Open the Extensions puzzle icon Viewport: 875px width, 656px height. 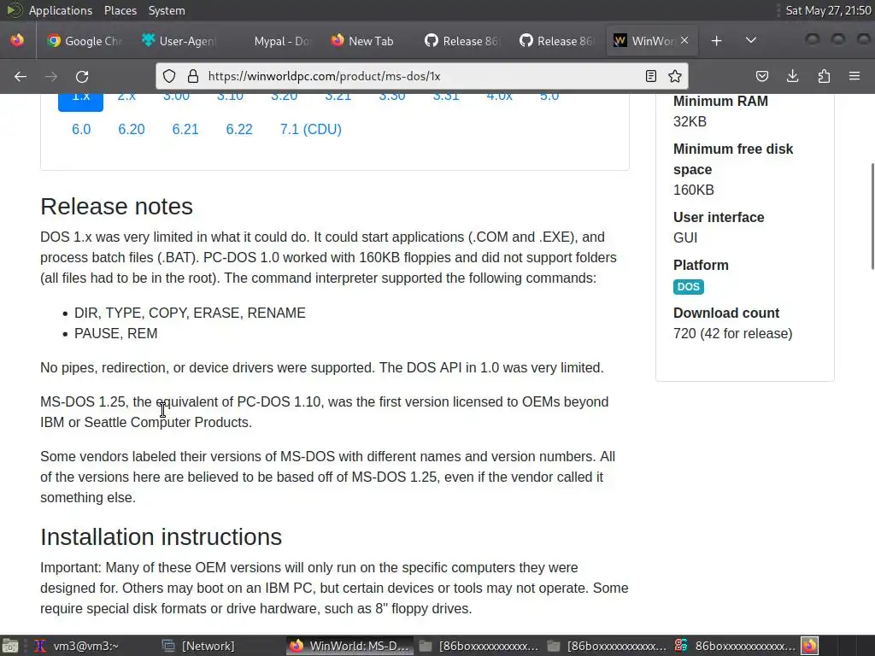pos(824,76)
